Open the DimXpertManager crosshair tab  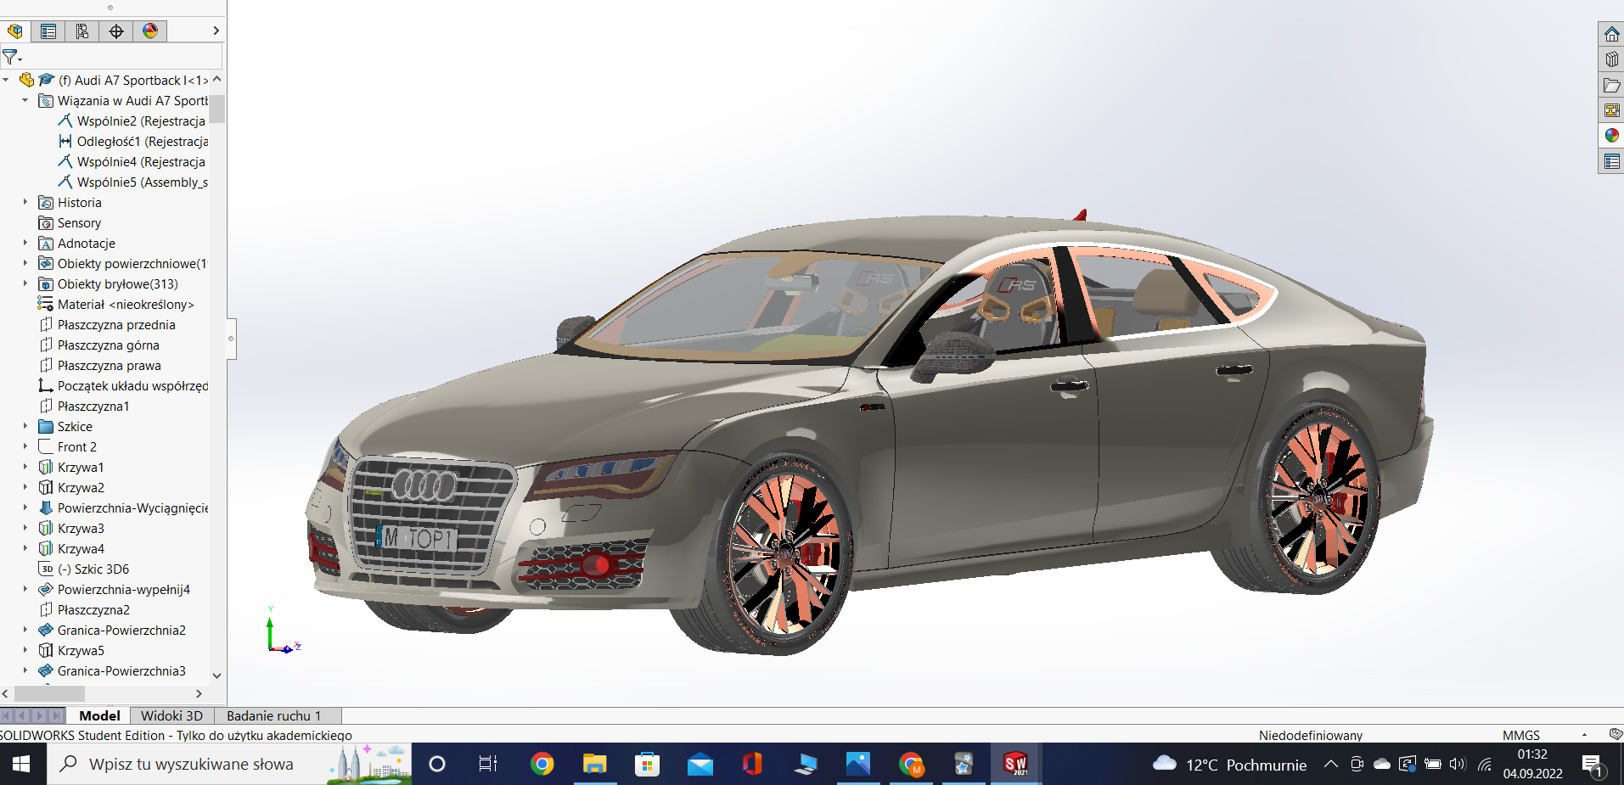click(116, 31)
